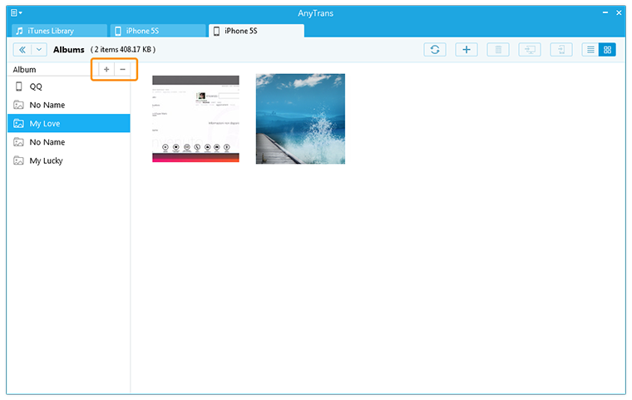Switch to list view
This screenshot has height=400, width=632.
590,50
